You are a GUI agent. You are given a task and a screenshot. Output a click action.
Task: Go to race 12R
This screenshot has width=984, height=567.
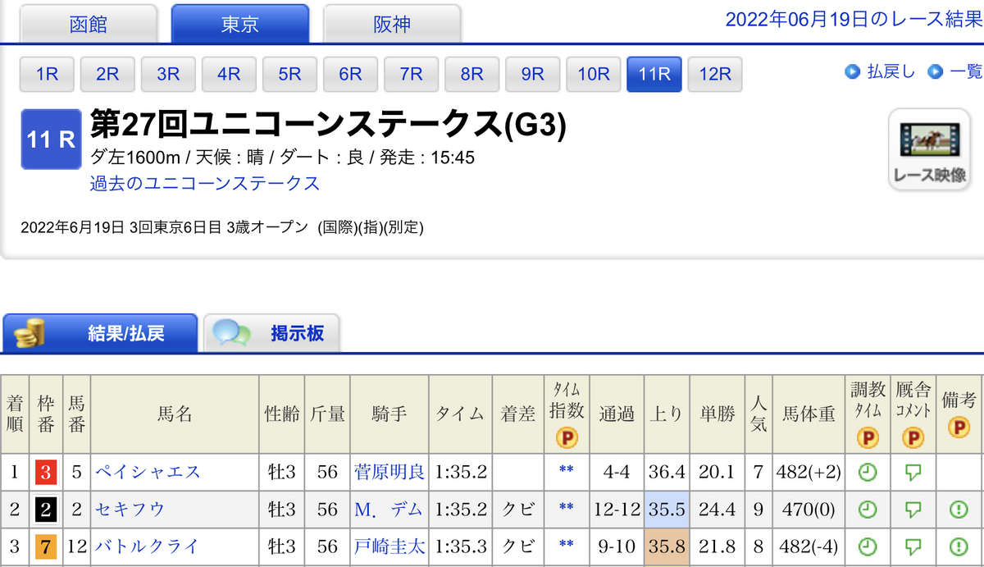click(x=715, y=74)
